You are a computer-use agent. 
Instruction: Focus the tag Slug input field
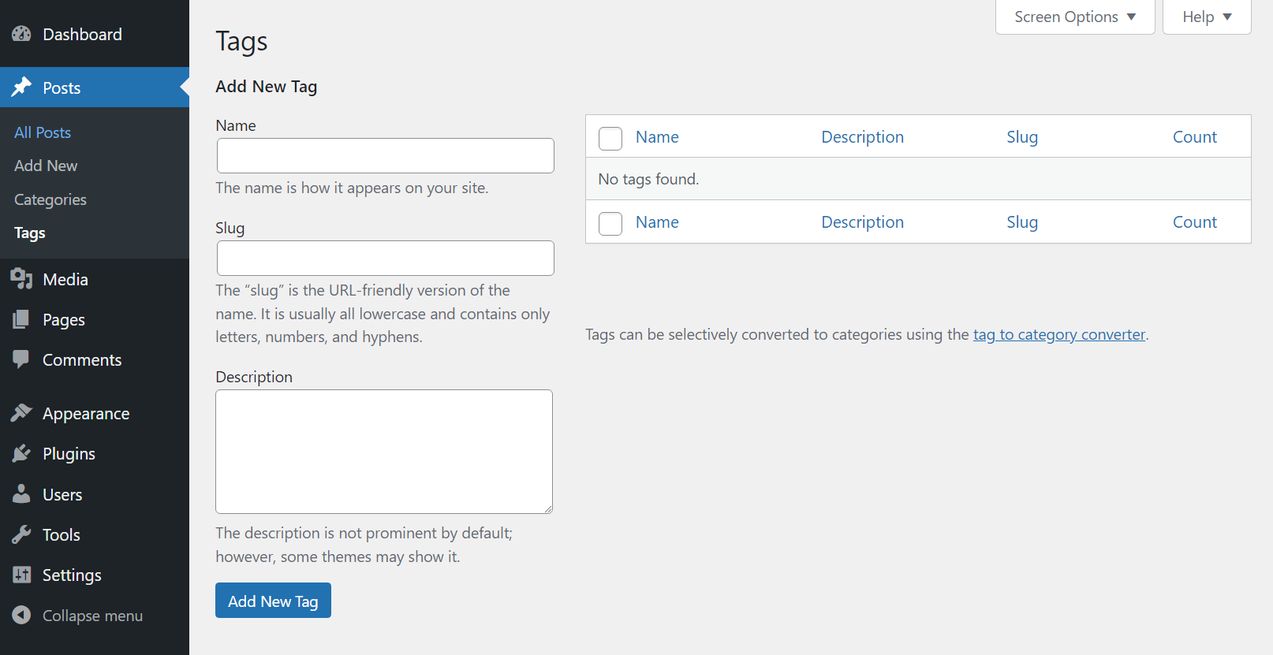386,259
